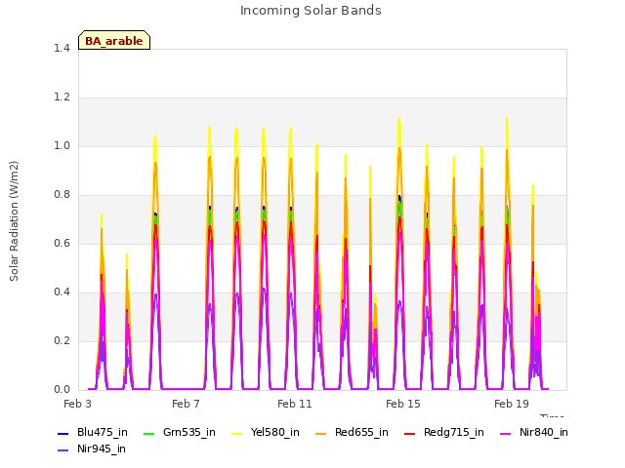Click the 0.4 y-axis tick label
This screenshot has width=625, height=468.
[62, 292]
